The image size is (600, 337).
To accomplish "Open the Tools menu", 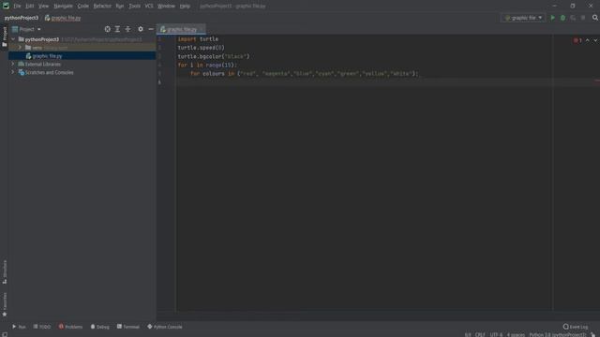I will click(x=134, y=6).
